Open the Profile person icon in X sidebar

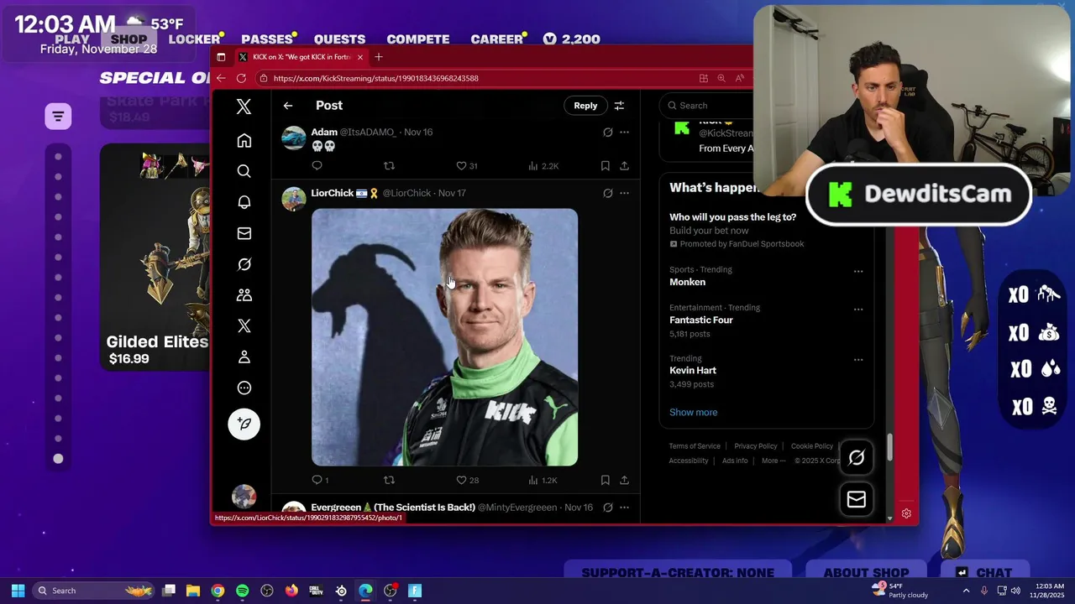[244, 357]
